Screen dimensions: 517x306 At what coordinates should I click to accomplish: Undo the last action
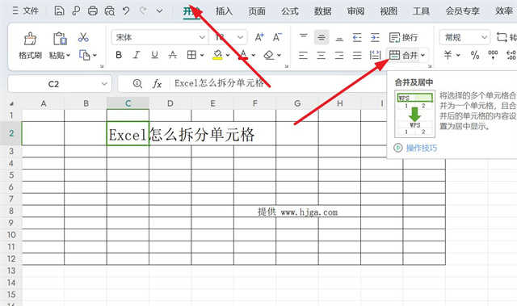click(126, 10)
